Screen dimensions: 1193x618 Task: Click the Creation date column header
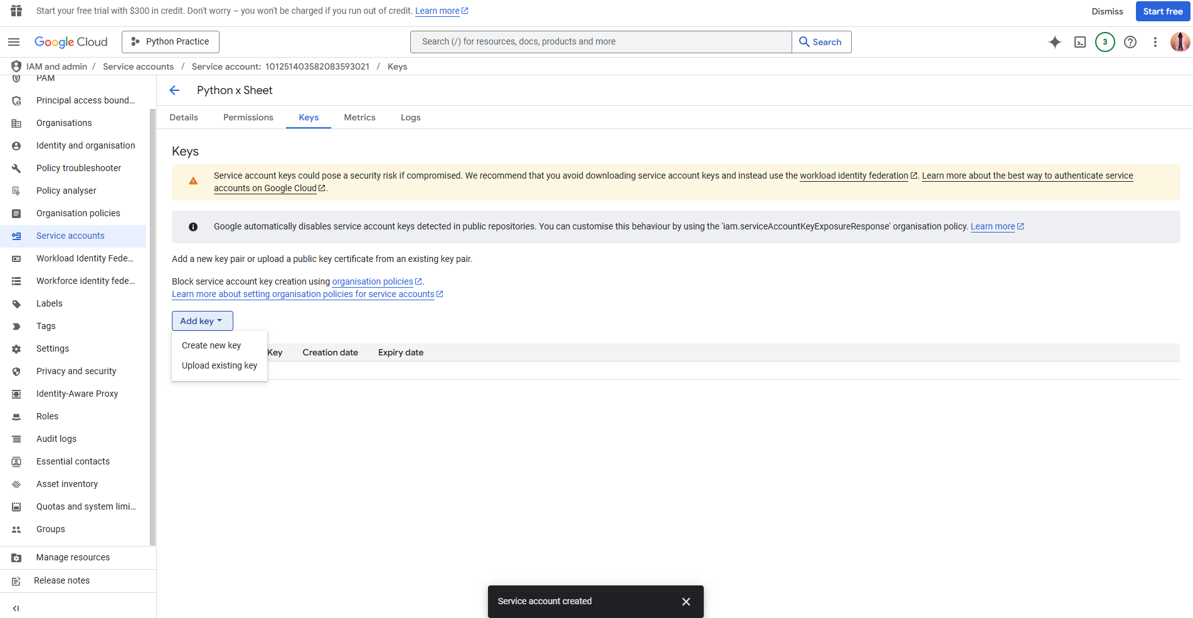(330, 352)
